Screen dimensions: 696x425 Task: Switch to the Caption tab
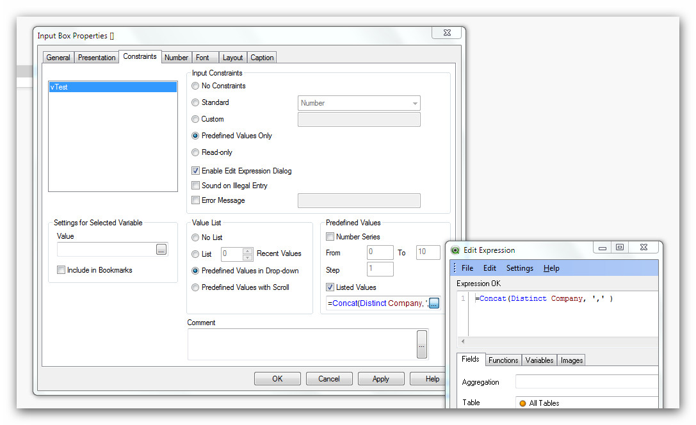click(x=262, y=58)
